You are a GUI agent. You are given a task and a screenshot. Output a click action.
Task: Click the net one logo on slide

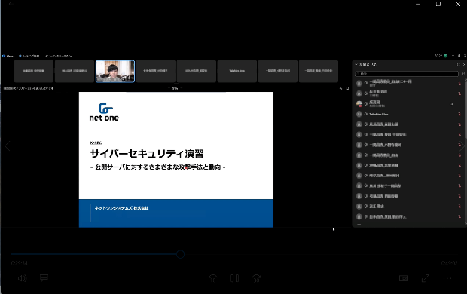(104, 112)
